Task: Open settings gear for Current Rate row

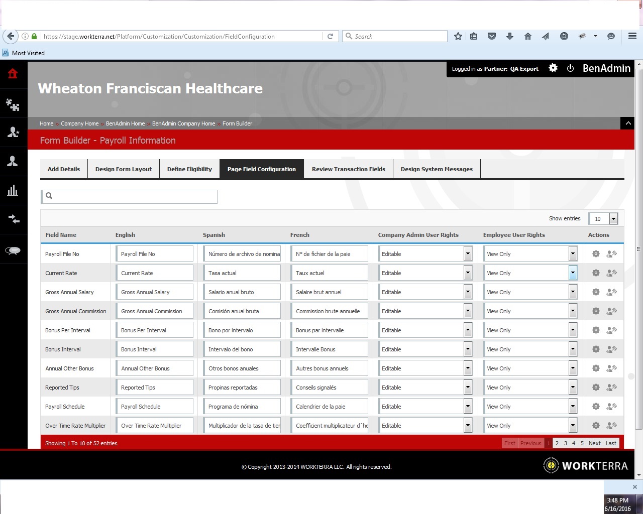Action: [x=596, y=273]
